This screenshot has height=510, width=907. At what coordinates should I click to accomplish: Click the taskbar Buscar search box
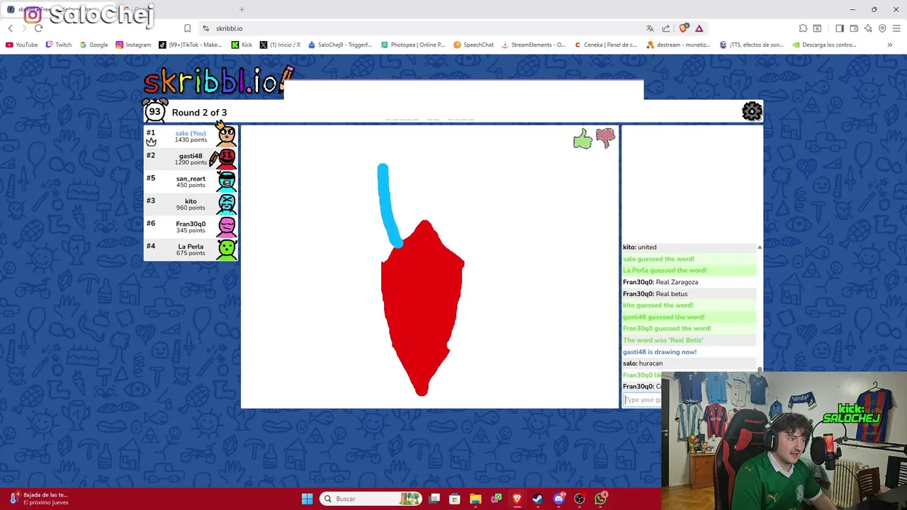370,499
